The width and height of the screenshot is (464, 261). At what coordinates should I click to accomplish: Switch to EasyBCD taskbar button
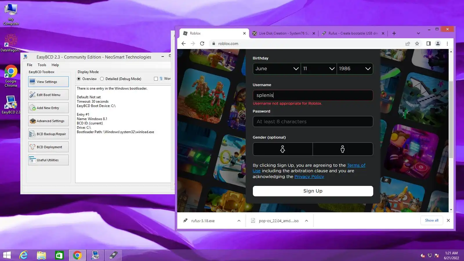pos(95,255)
